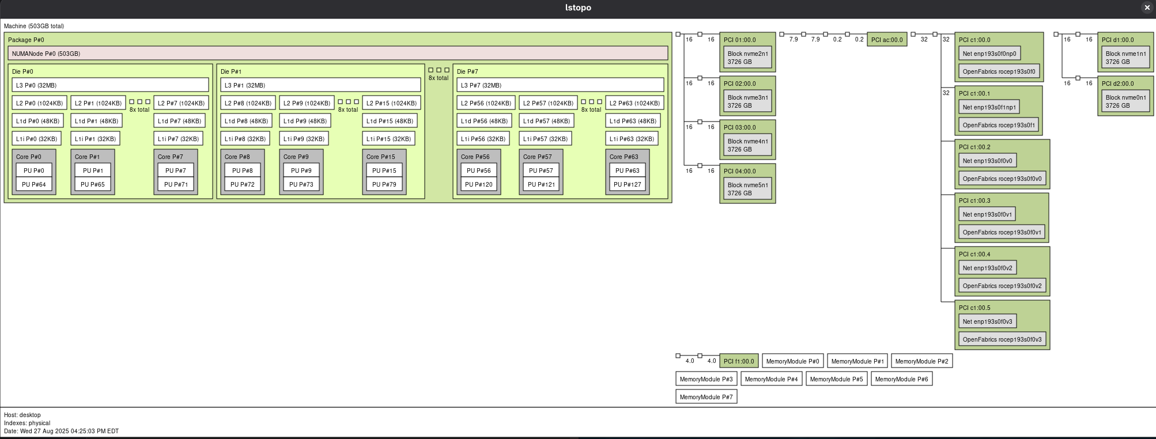Click the NUMANode P#0 (503GB) bar
The image size is (1156, 439).
coord(338,54)
